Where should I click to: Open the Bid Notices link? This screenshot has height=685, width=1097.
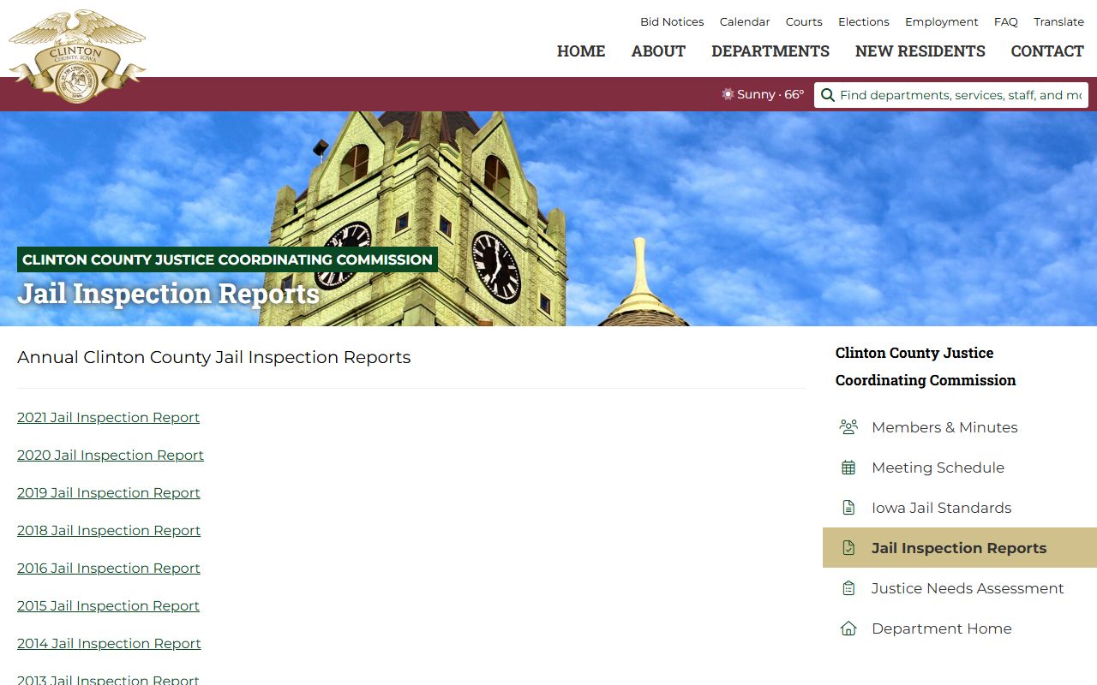pyautogui.click(x=672, y=22)
